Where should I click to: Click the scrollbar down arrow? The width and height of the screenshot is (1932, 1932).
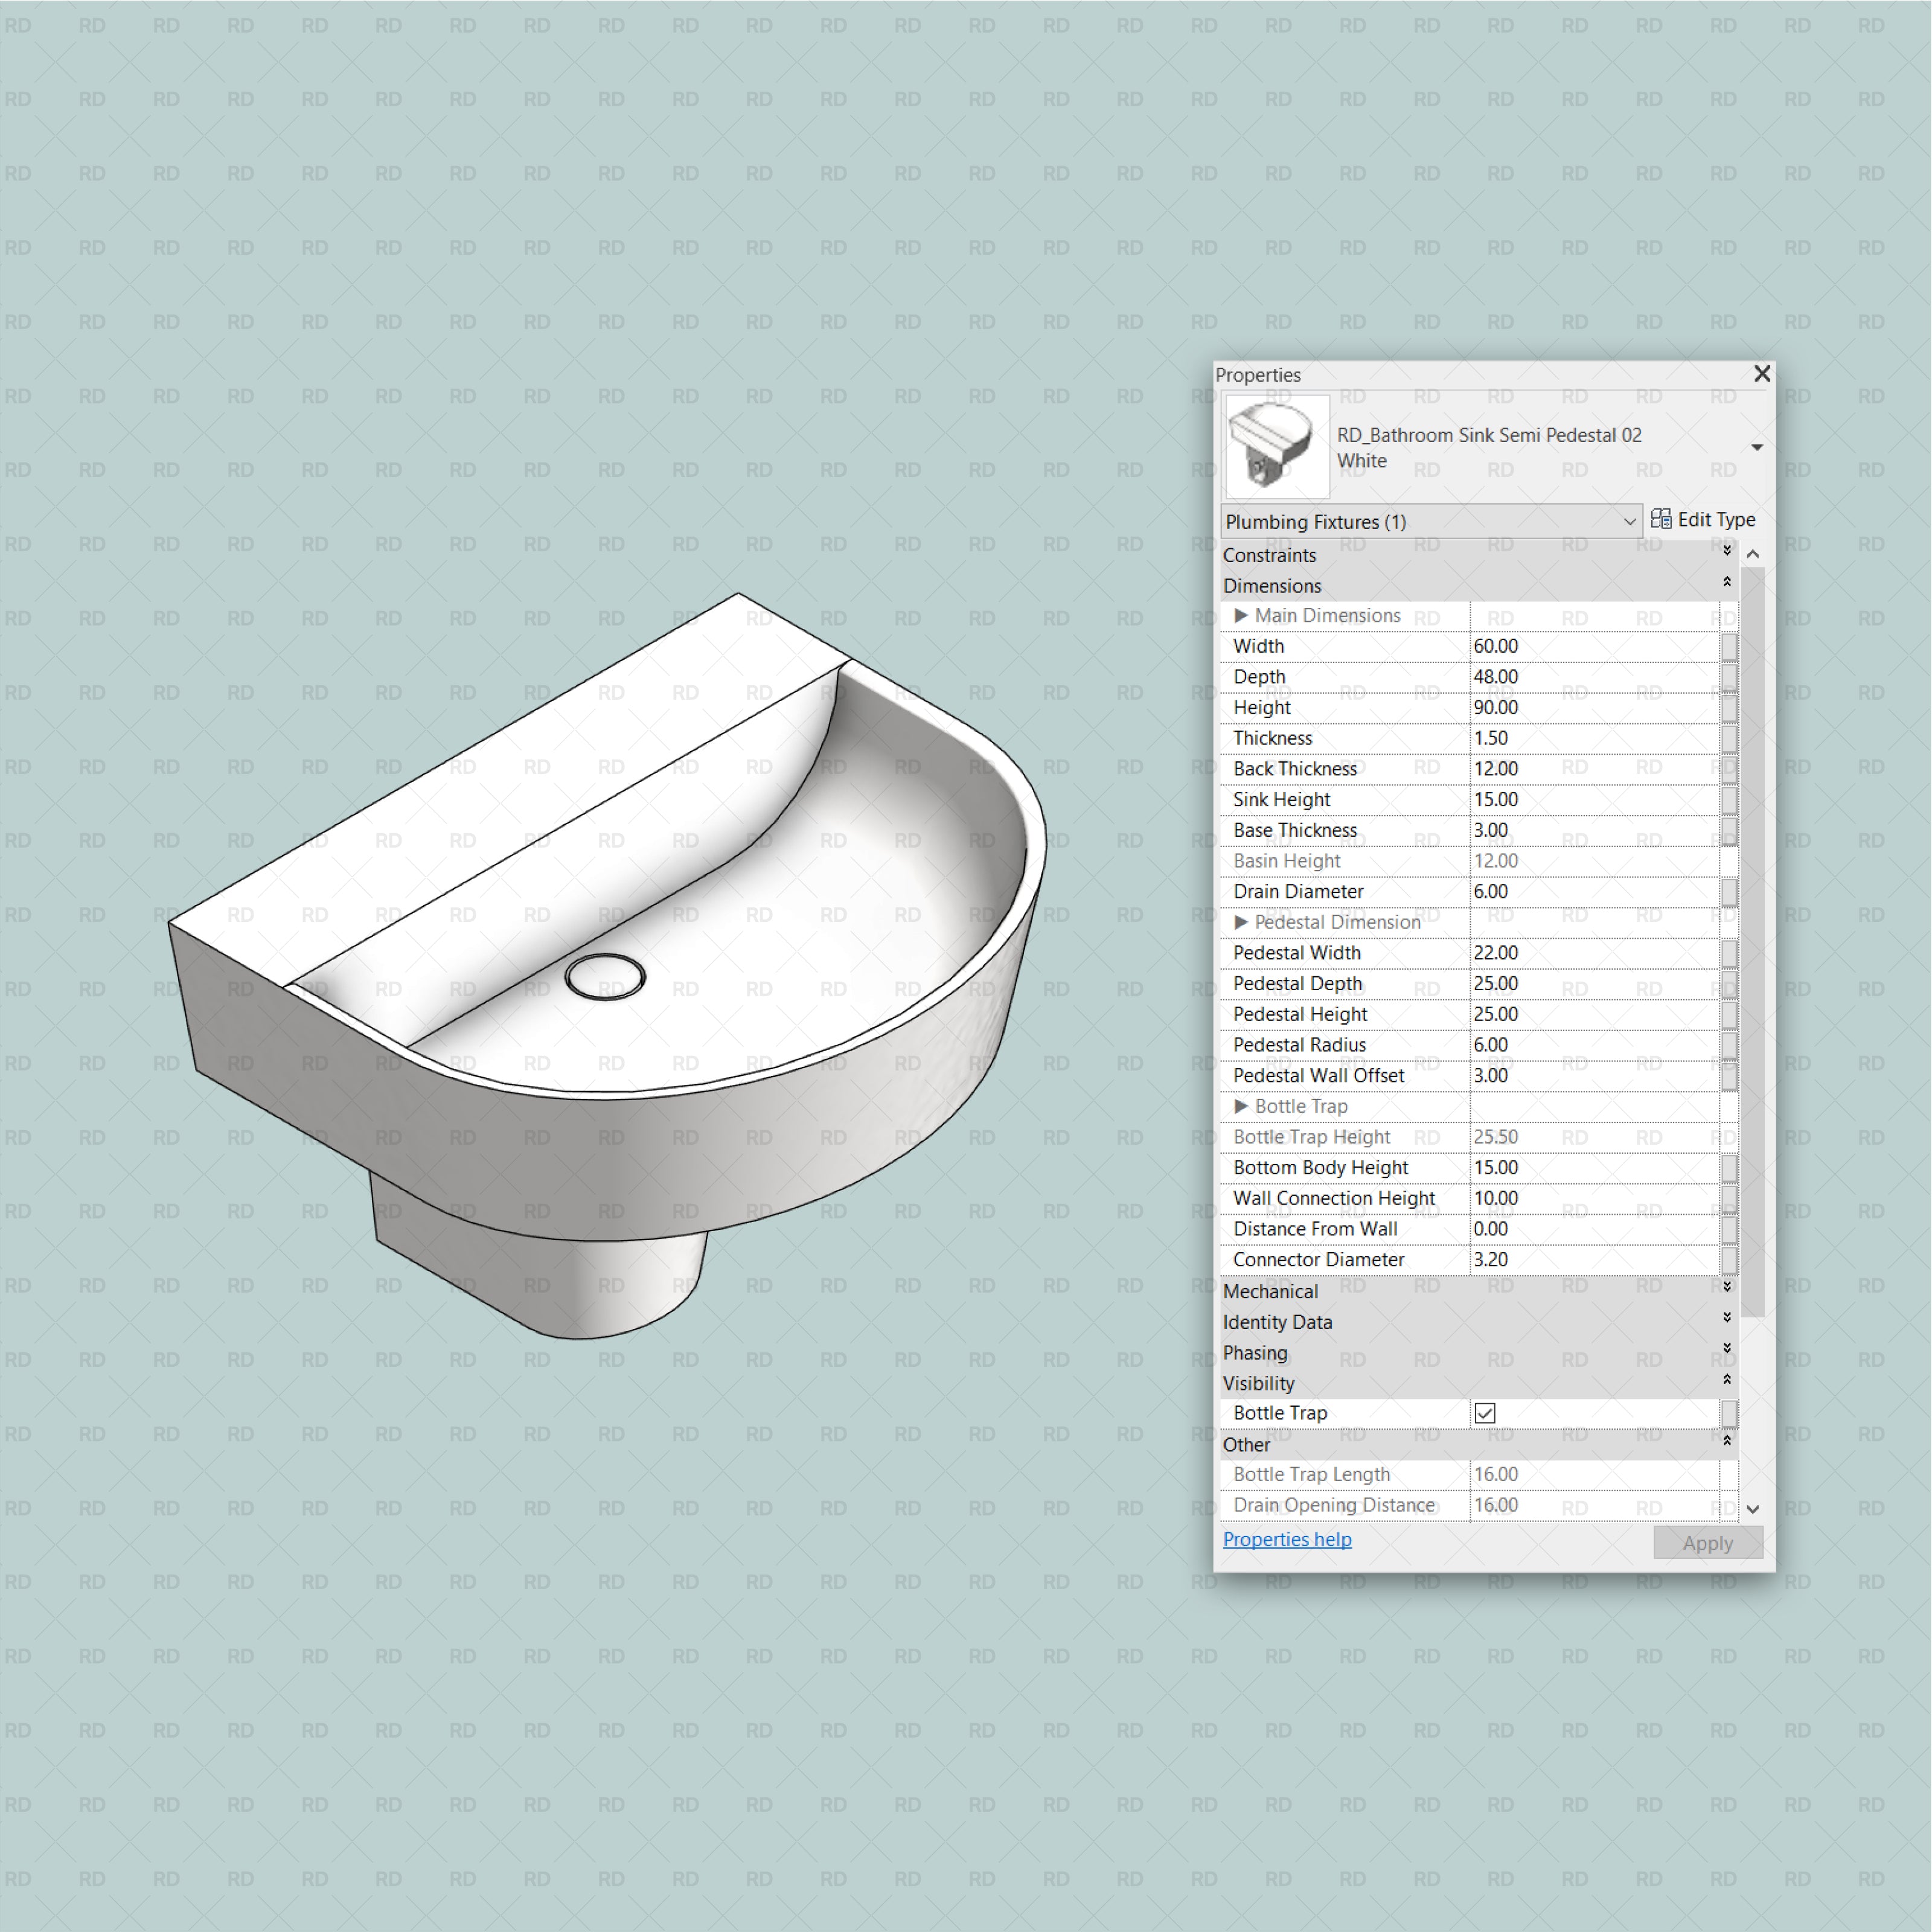[1754, 1509]
